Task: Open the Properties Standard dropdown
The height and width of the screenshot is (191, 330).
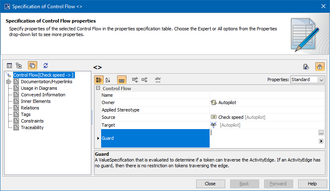Action: (307, 80)
